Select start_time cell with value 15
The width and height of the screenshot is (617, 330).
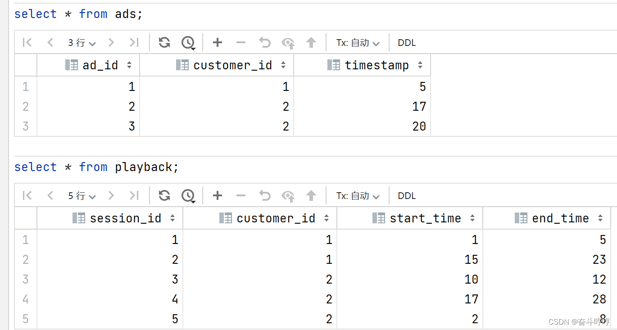pyautogui.click(x=410, y=259)
